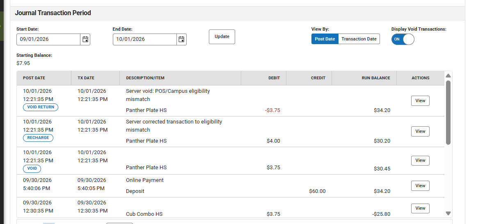The image size is (485, 224).
Task: View the Cub Combo HS transaction
Action: click(x=420, y=208)
